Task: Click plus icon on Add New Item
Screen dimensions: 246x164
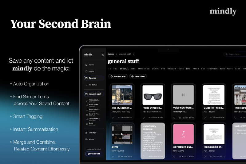Action: coord(111,76)
